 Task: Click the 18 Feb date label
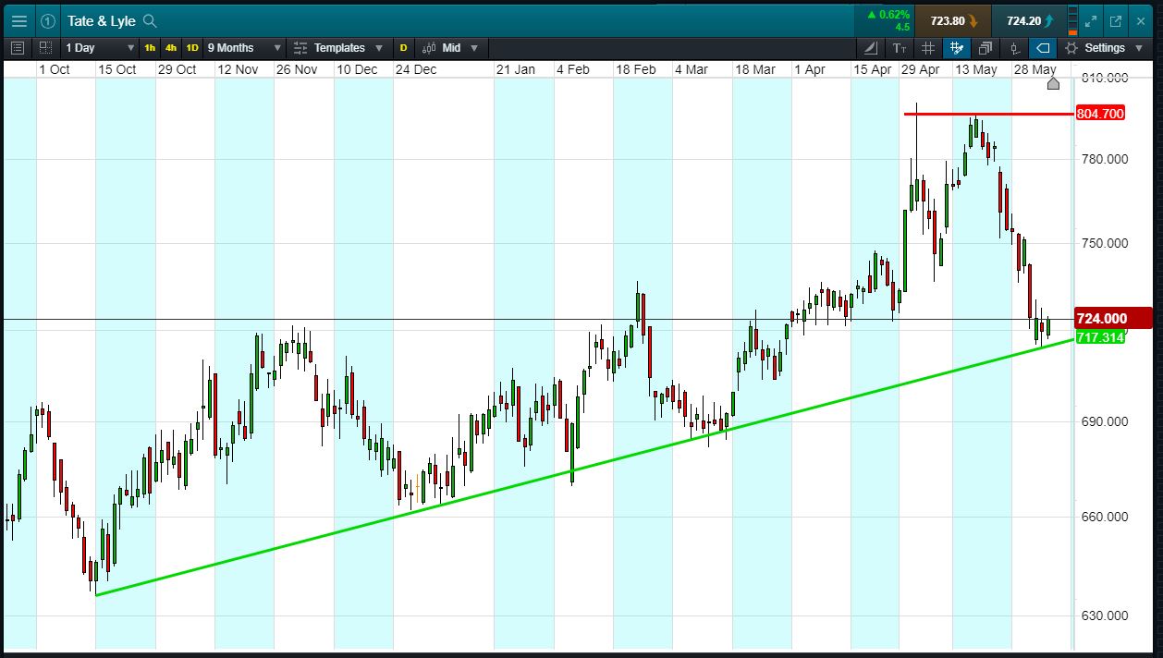pyautogui.click(x=636, y=69)
